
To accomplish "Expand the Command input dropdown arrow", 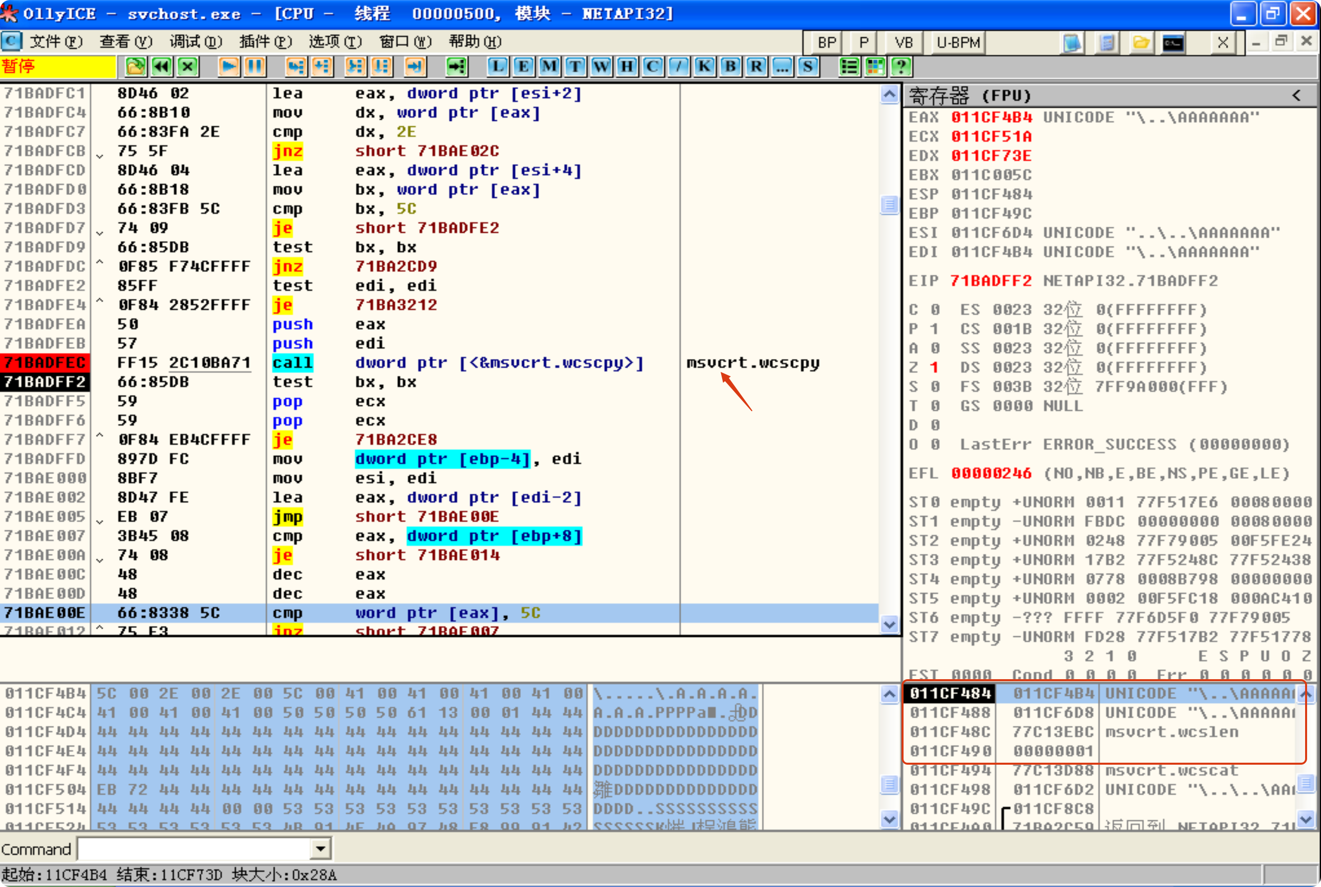I will pos(321,849).
